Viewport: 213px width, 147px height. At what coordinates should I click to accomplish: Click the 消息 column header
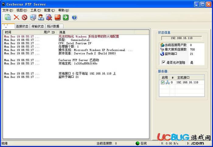pyautogui.click(x=96, y=32)
